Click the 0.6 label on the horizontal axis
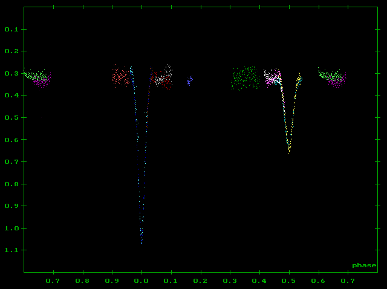 (319, 281)
